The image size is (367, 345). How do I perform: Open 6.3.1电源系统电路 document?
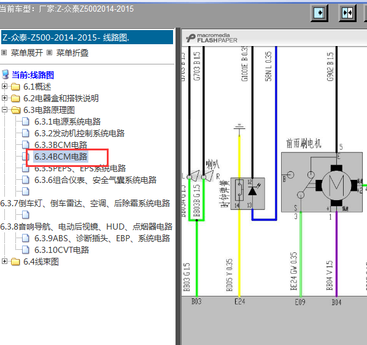coord(68,122)
